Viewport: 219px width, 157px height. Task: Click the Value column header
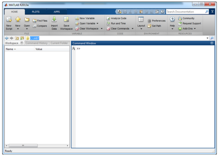[52, 49]
